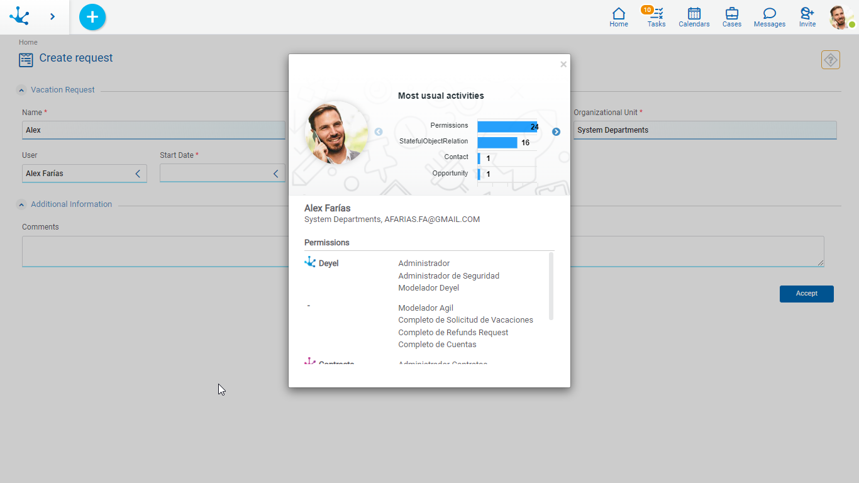859x483 pixels.
Task: Open the User field dropdown arrow
Action: (x=138, y=174)
